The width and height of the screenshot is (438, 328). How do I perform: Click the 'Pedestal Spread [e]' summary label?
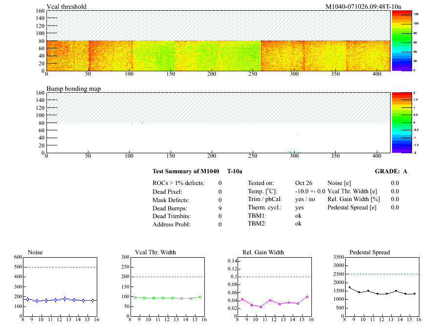coord(352,207)
